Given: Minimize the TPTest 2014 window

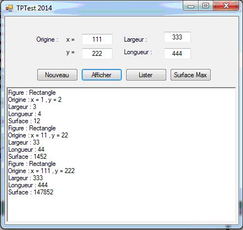Looking at the screenshot, I should pos(191,7).
